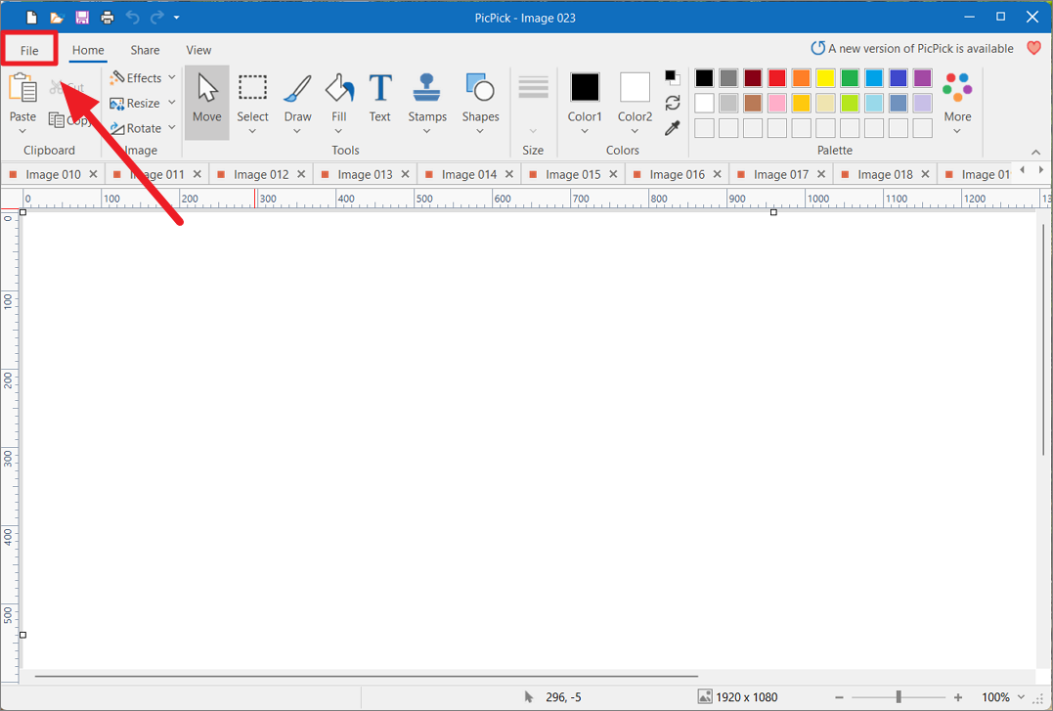Choose the Select tool

tap(252, 98)
